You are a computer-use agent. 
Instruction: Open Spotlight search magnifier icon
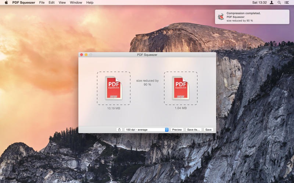pyautogui.click(x=279, y=3)
